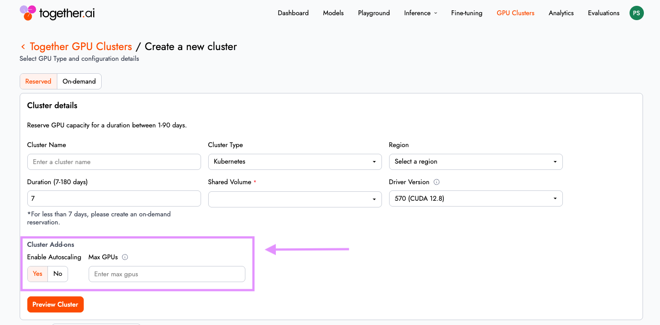The height and width of the screenshot is (325, 660).
Task: Click the back chevron beside Together GPU Clusters
Action: point(23,46)
